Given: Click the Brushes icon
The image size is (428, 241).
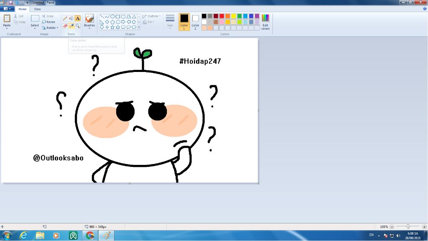Looking at the screenshot, I should tap(89, 18).
